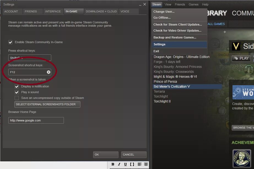Click the OK button in Settings
Image resolution: width=254 pixels, height=169 pixels.
point(106,155)
